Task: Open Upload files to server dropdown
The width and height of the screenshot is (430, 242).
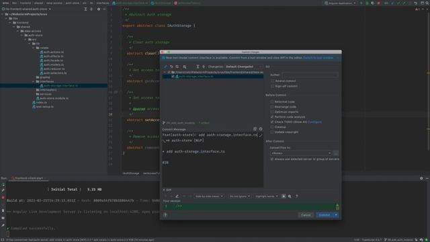Action: pos(301,153)
